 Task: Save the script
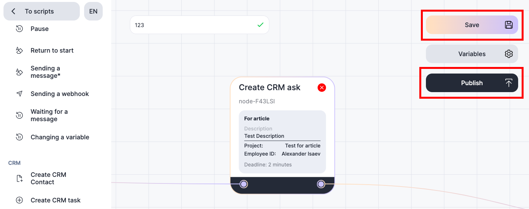click(x=472, y=25)
